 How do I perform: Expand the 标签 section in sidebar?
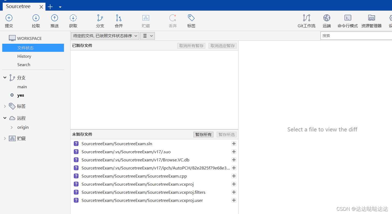pyautogui.click(x=5, y=106)
